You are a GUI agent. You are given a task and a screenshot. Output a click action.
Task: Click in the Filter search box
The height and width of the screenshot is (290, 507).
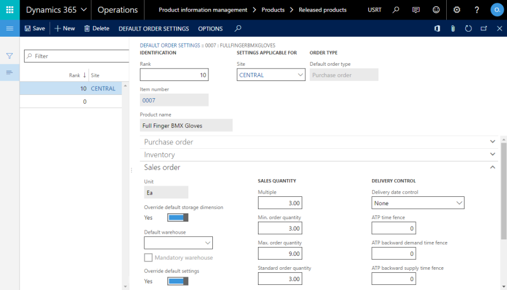click(77, 56)
